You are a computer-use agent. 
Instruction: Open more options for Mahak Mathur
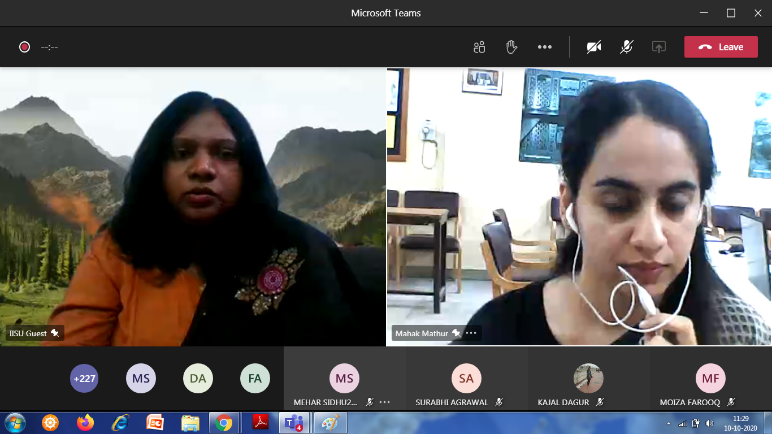pos(471,333)
